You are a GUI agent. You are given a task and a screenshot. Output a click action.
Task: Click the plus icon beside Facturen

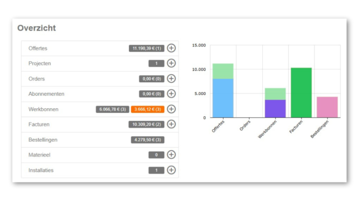(x=171, y=124)
